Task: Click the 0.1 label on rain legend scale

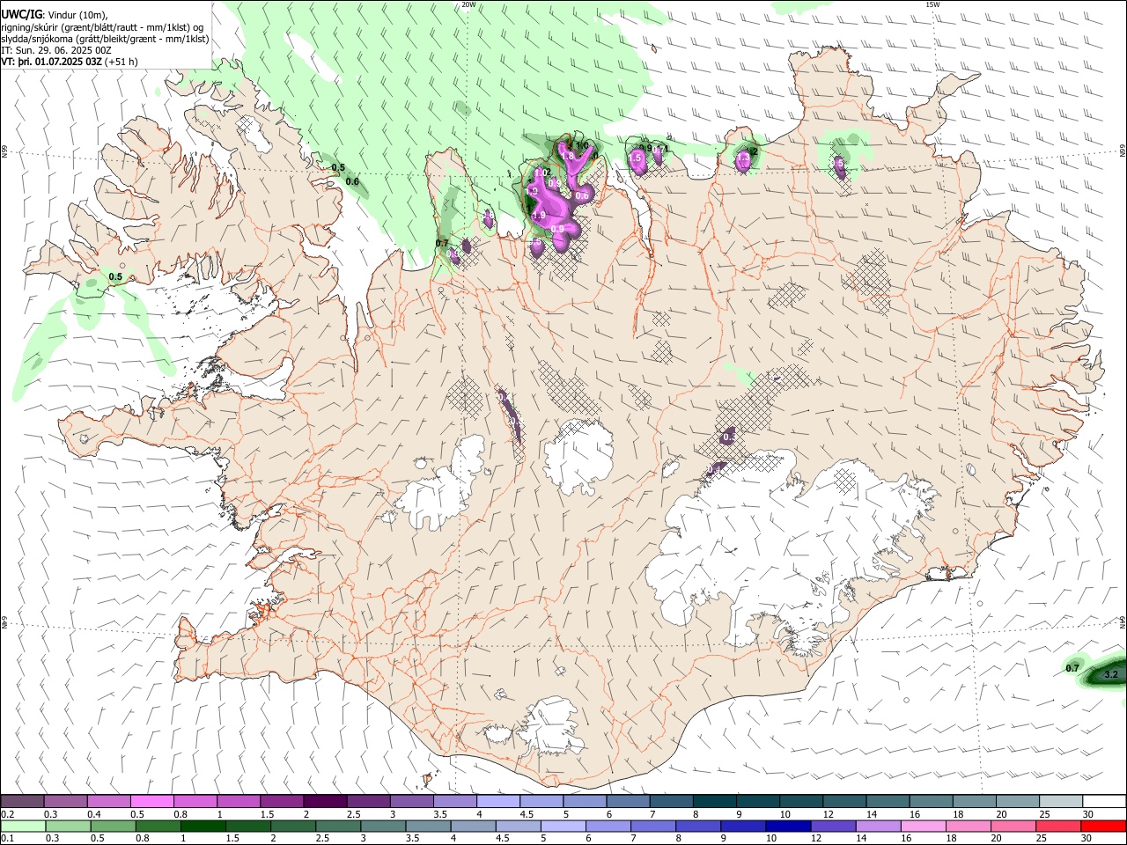Action: [7, 839]
